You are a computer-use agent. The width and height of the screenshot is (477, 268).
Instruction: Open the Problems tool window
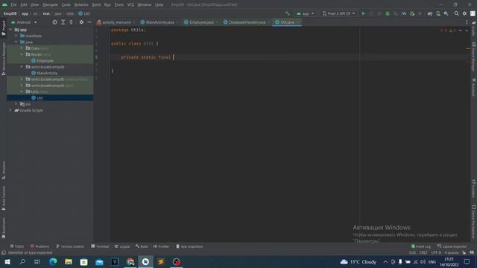[x=40, y=246]
